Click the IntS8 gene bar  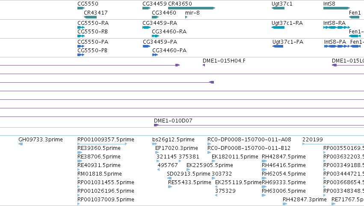point(337,8)
